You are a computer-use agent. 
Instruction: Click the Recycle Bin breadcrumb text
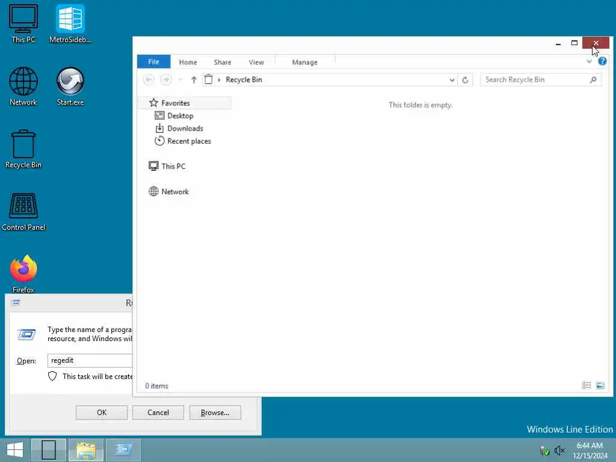point(244,80)
